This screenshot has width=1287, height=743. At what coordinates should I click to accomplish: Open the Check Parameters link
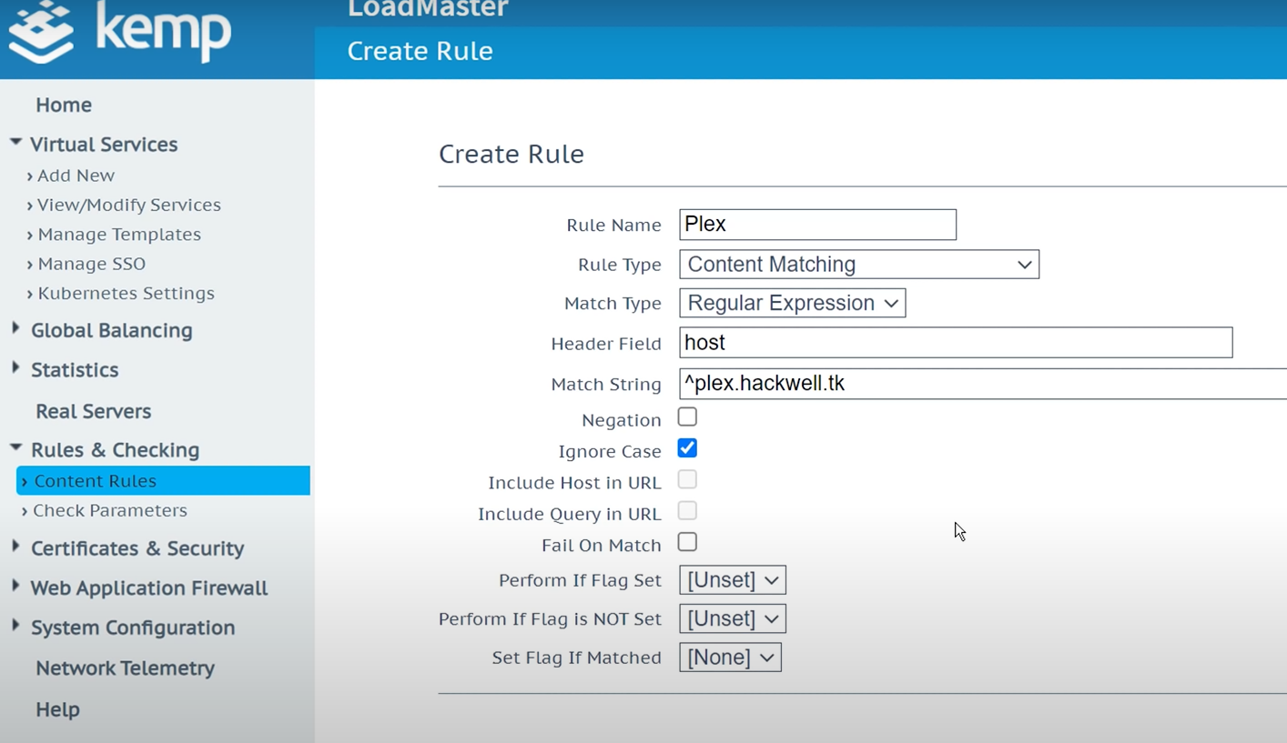click(109, 511)
